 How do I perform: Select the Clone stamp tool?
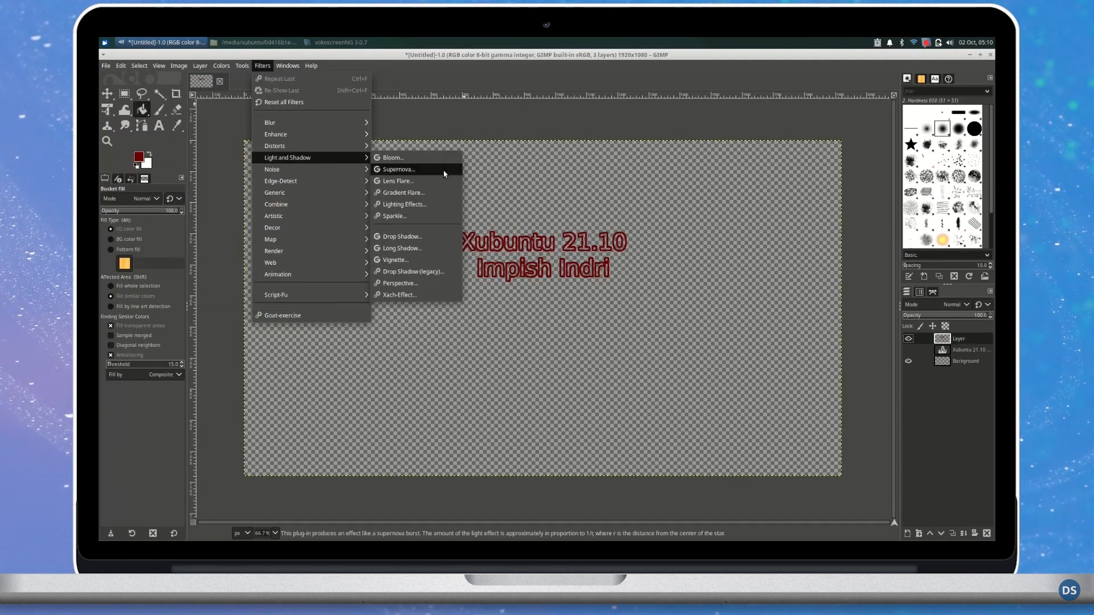(x=107, y=125)
